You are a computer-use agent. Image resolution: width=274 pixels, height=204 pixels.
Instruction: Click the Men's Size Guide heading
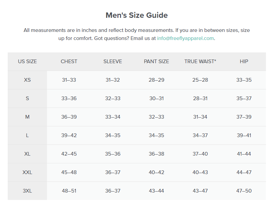pyautogui.click(x=136, y=15)
